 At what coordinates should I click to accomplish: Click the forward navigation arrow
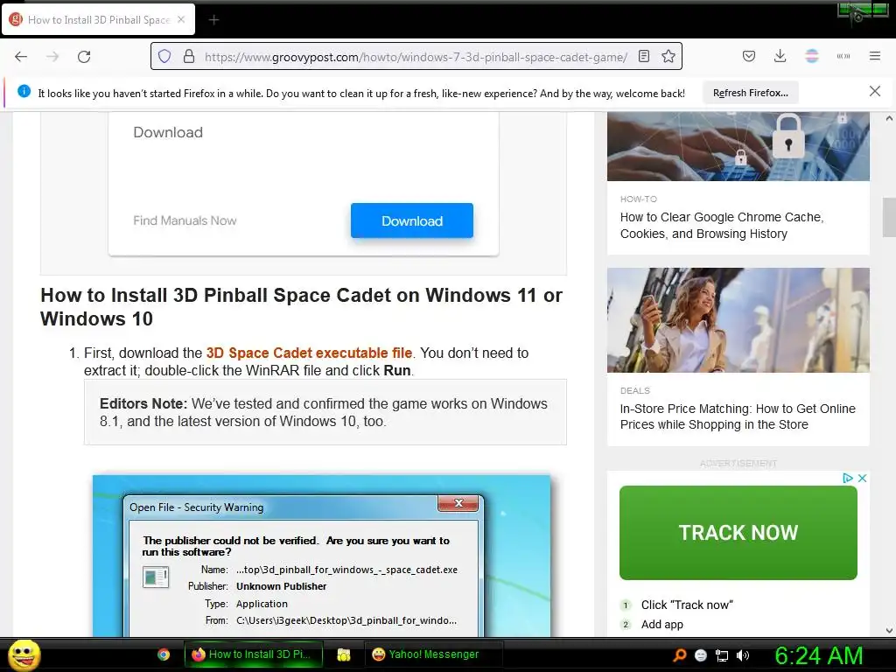[x=52, y=57]
